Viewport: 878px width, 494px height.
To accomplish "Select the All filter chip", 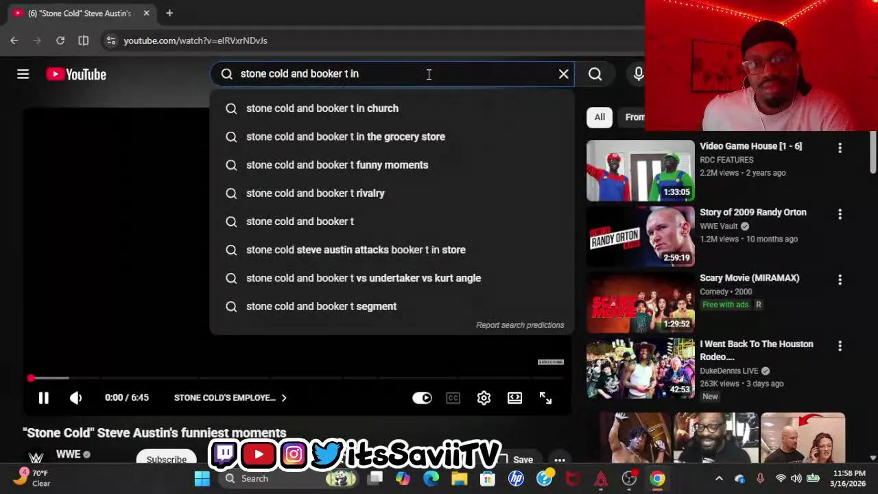I will click(x=600, y=117).
